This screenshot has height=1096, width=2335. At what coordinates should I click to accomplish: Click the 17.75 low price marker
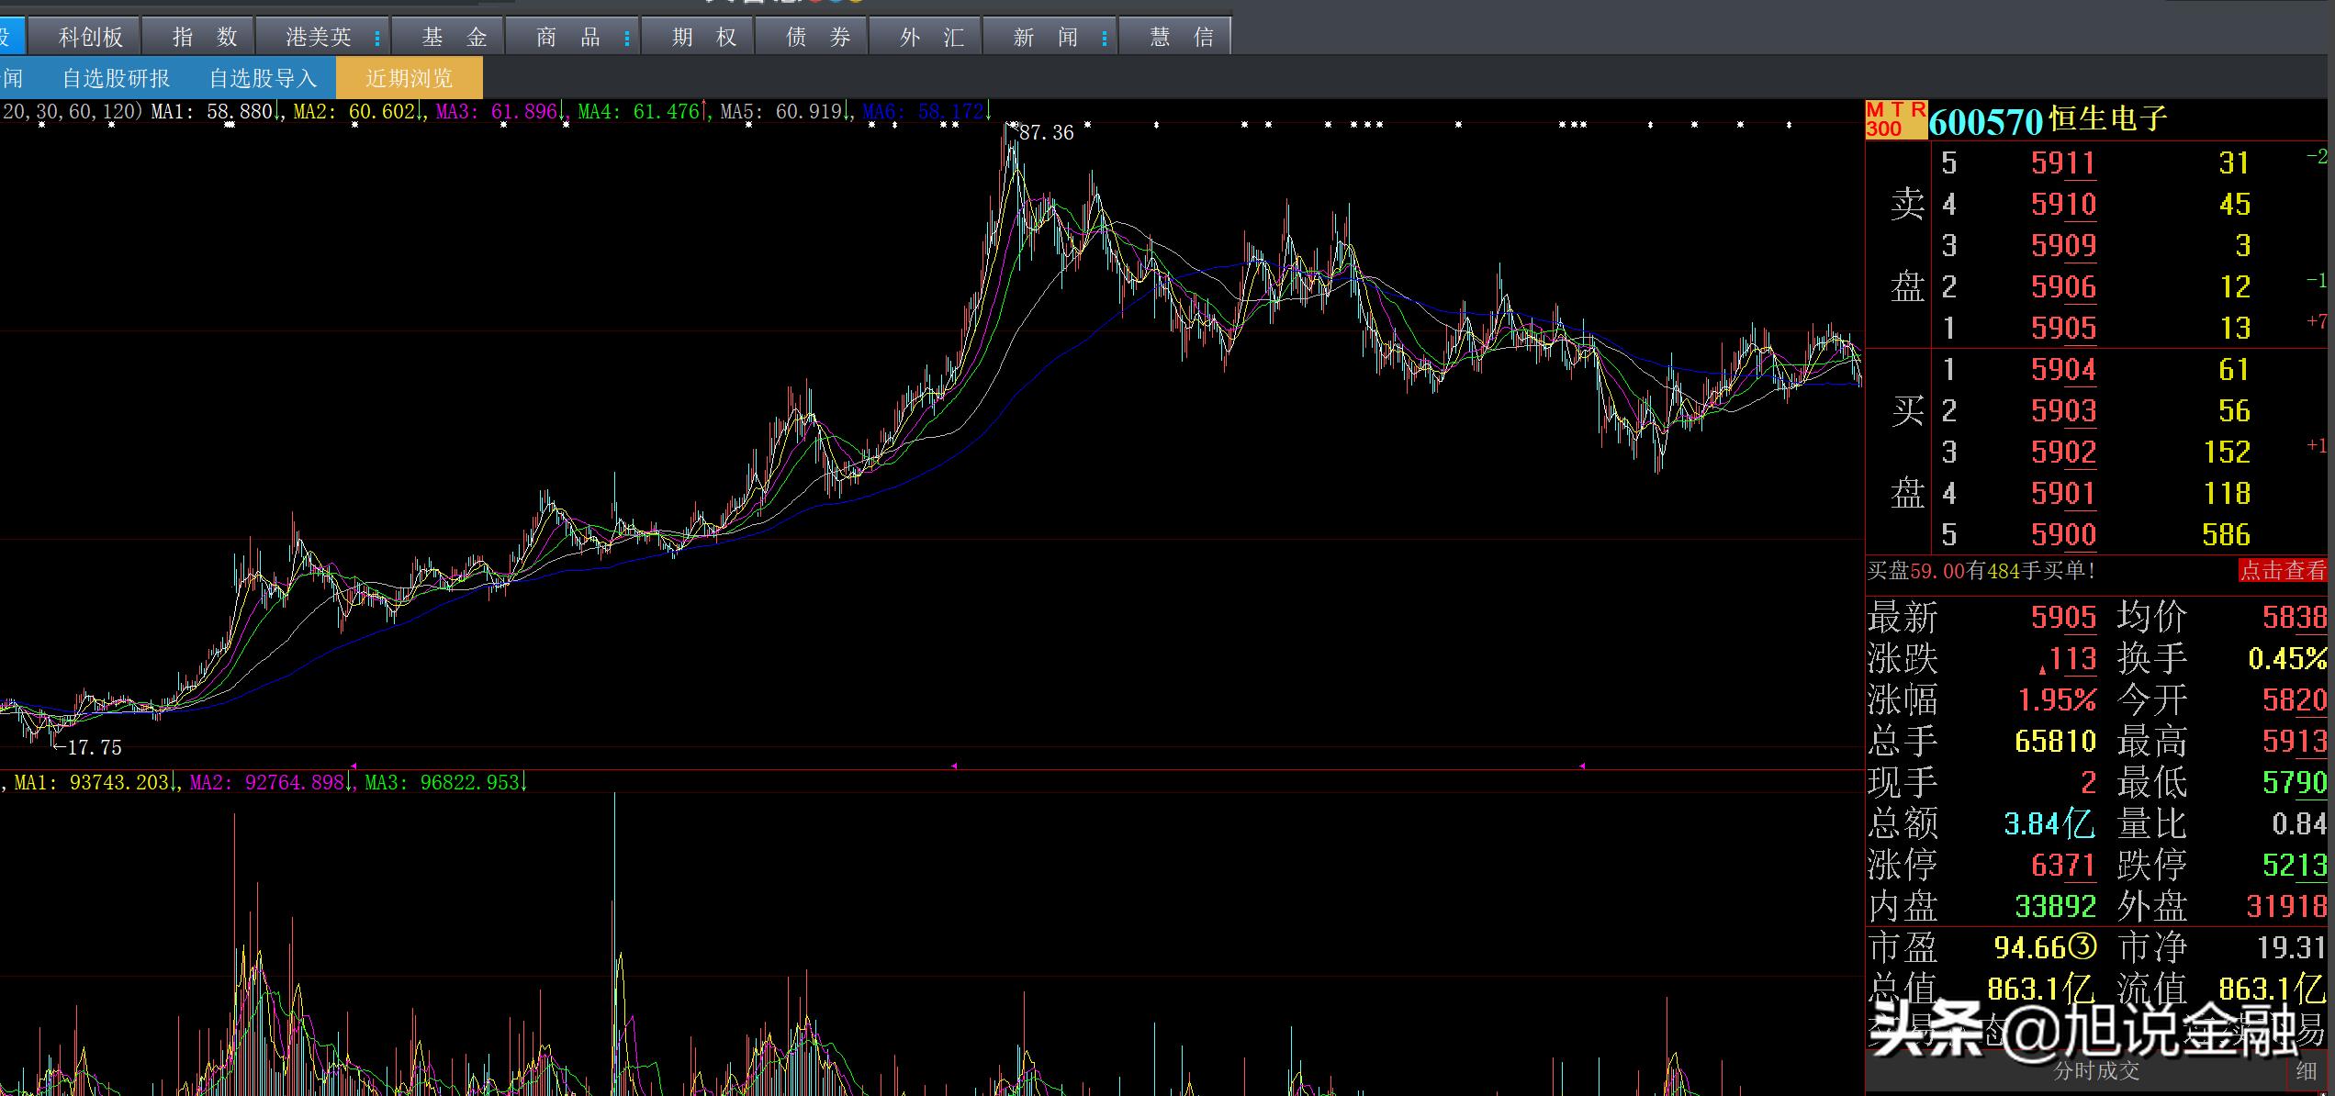(95, 748)
